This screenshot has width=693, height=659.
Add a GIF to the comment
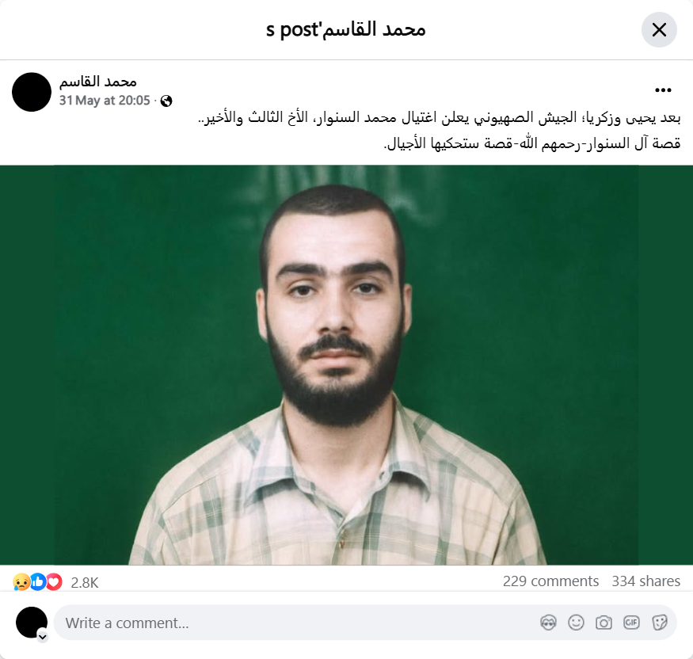click(631, 623)
